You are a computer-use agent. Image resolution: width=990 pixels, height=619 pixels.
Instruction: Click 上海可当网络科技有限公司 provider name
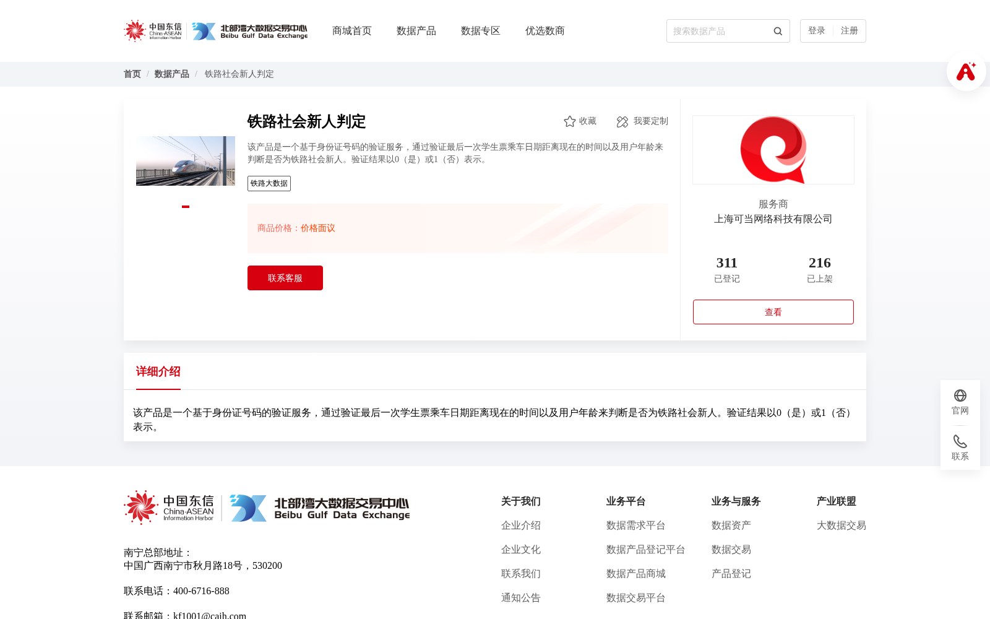click(x=773, y=219)
